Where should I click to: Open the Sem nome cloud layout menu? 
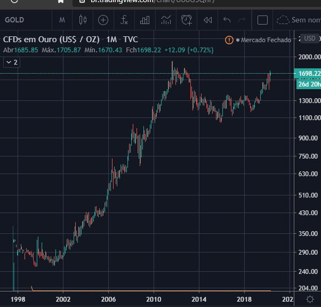(299, 20)
